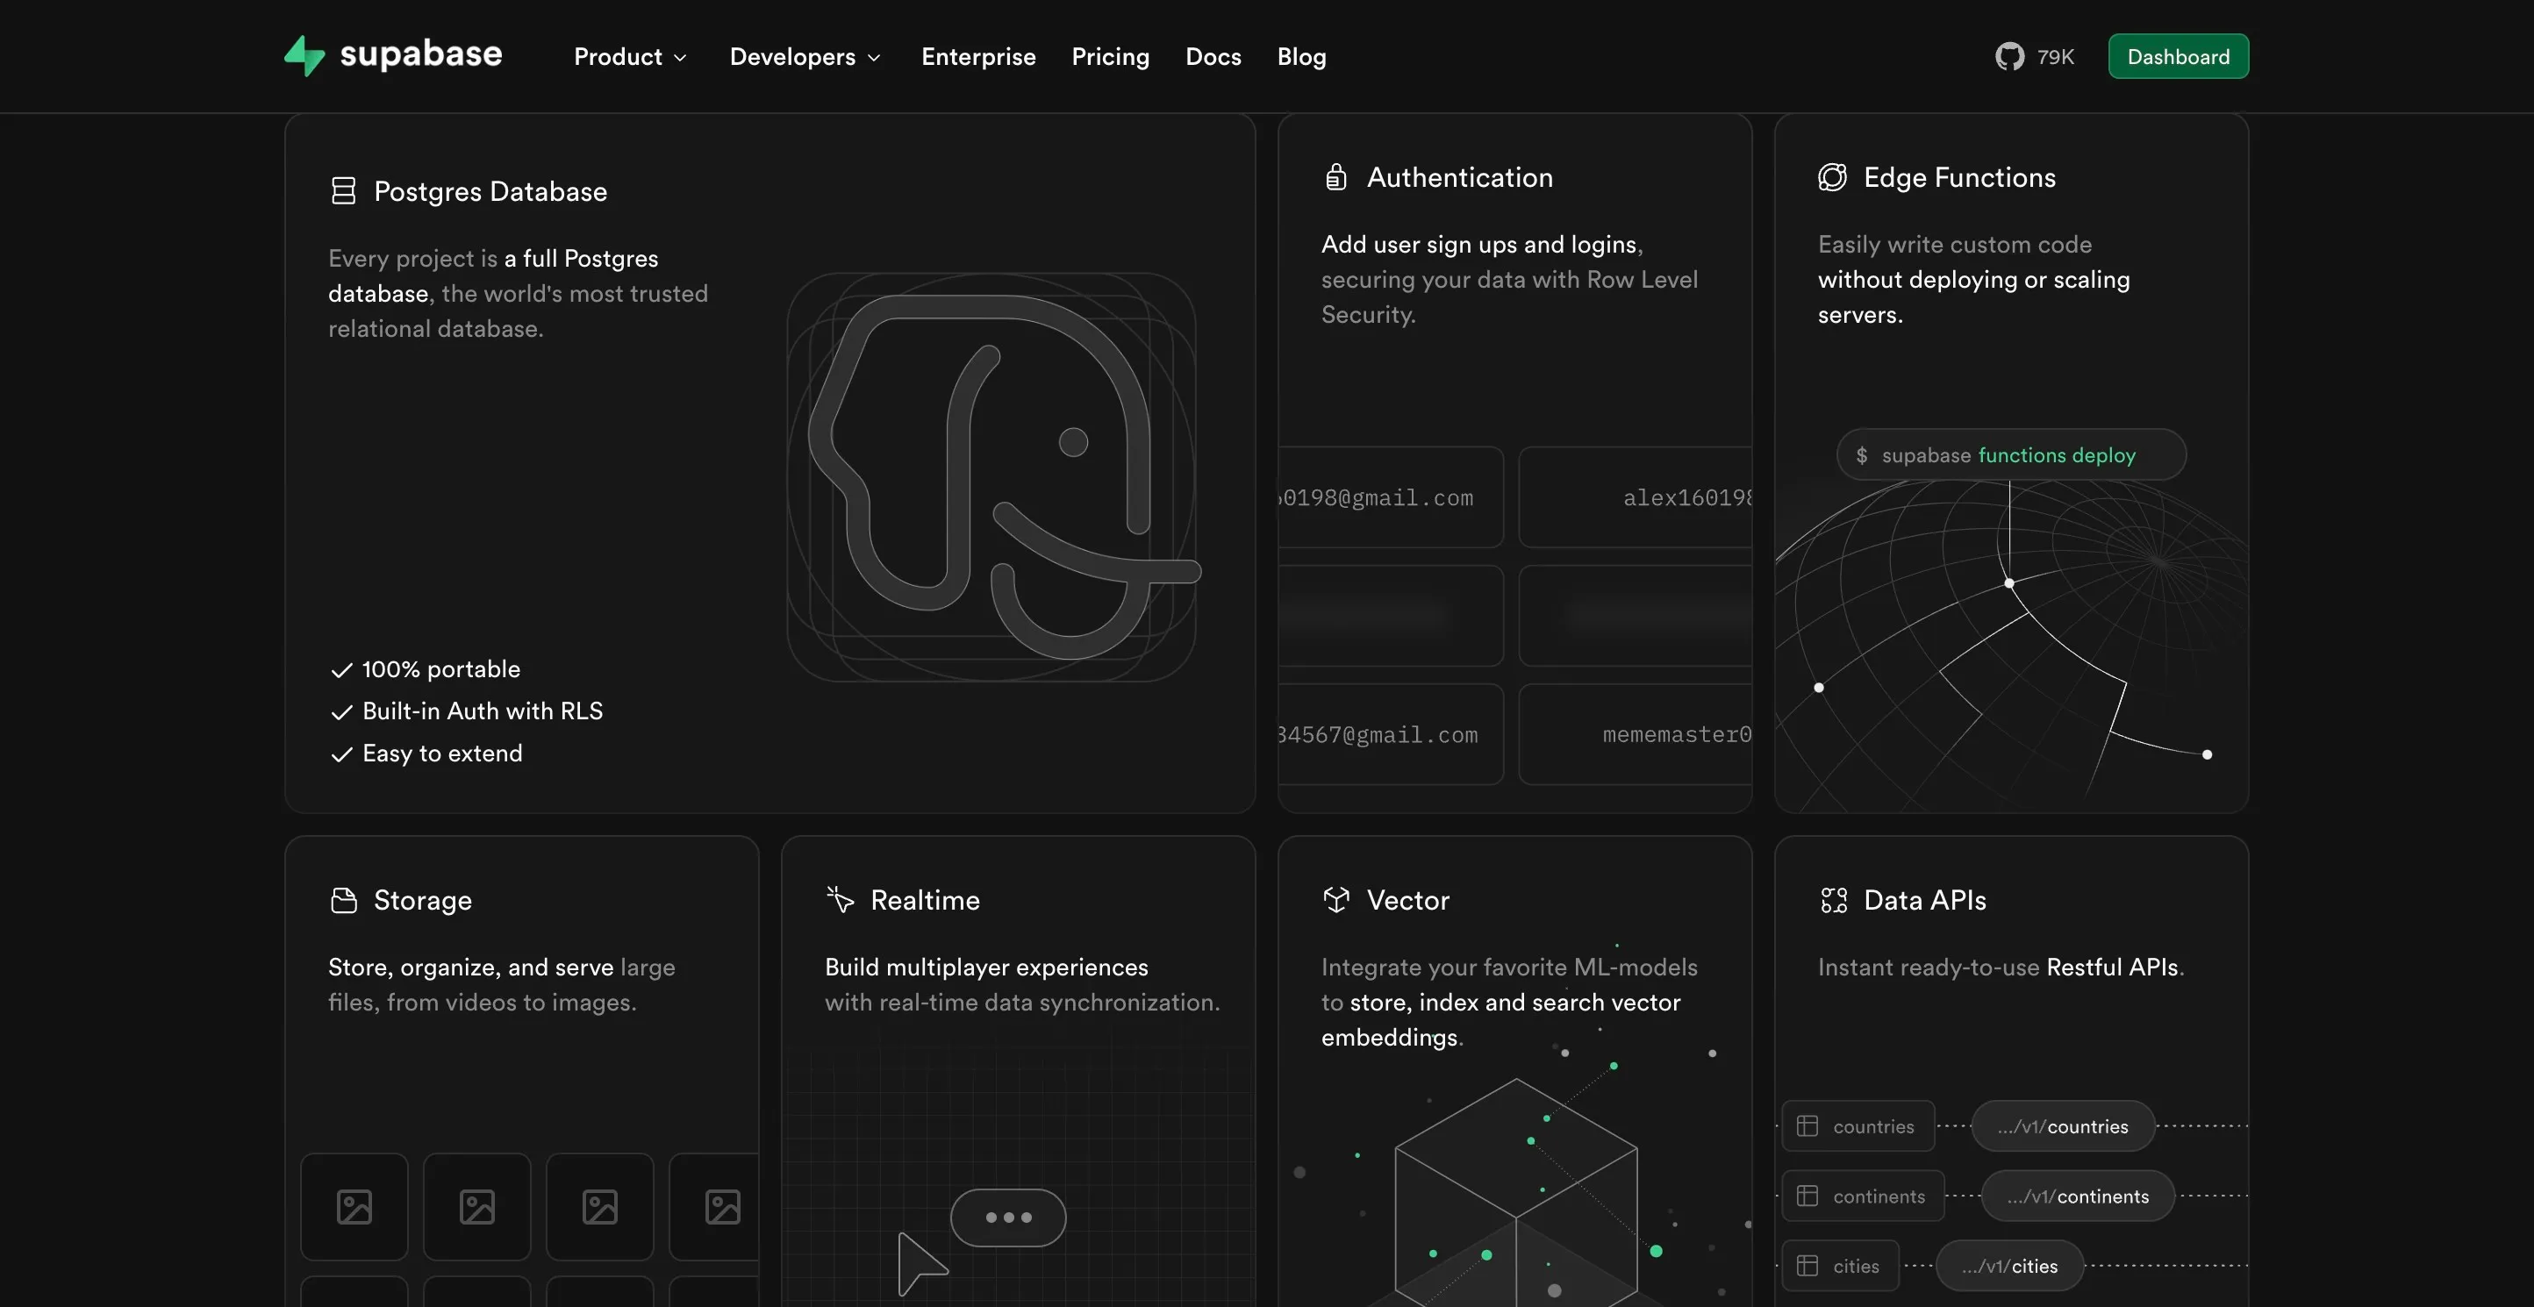This screenshot has height=1307, width=2534.
Task: Click the Vector cube icon
Action: click(1335, 900)
